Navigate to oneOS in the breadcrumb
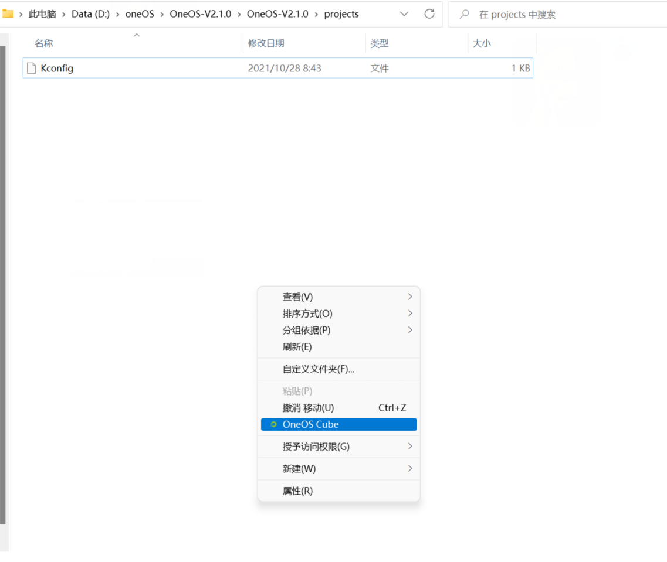This screenshot has width=667, height=562. (140, 14)
